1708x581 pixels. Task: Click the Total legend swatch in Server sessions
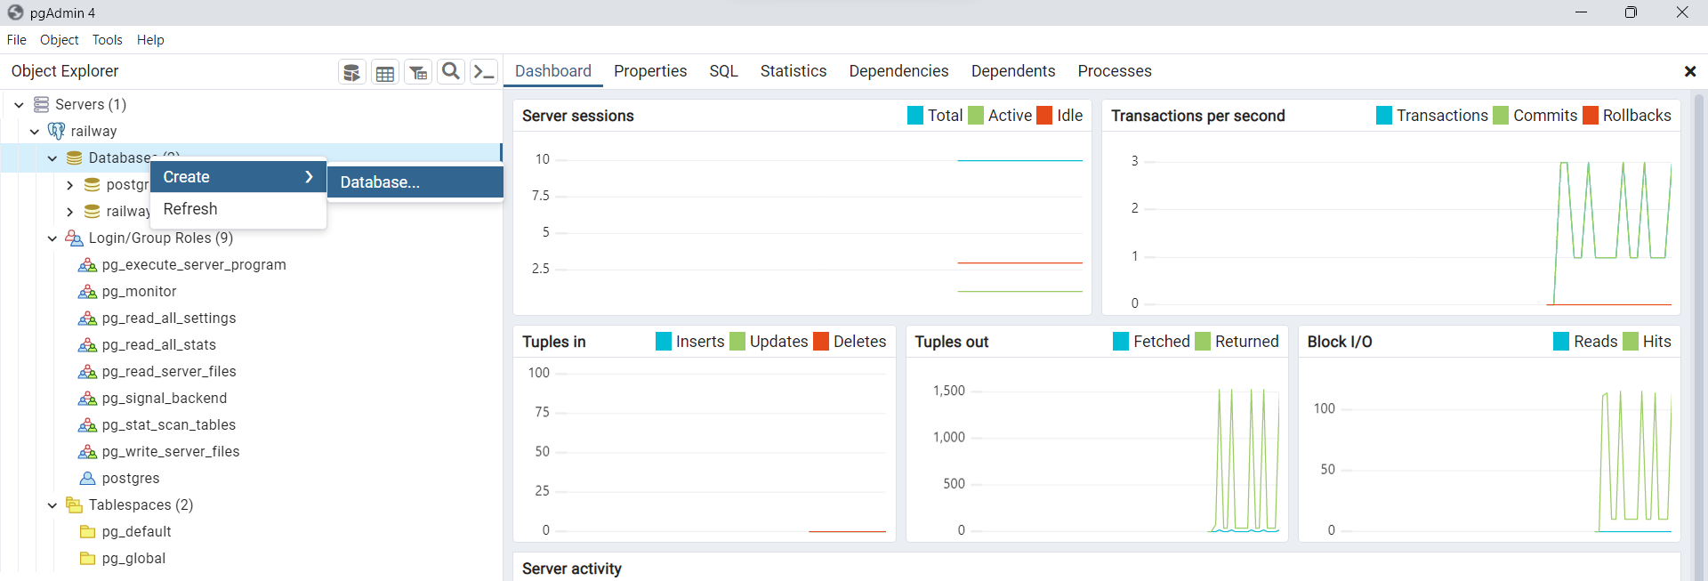[915, 116]
